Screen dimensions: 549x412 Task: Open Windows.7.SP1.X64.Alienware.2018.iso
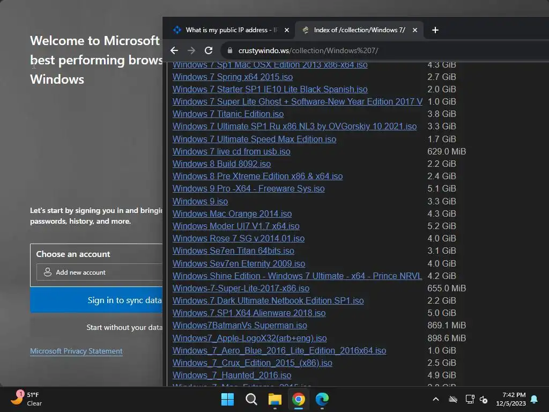point(249,313)
